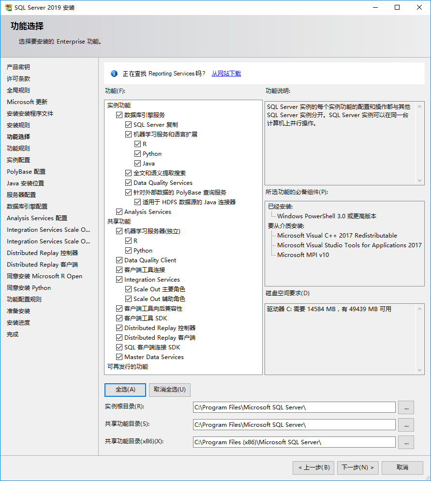Select PolyBase 配置 step in sidebar

point(26,172)
